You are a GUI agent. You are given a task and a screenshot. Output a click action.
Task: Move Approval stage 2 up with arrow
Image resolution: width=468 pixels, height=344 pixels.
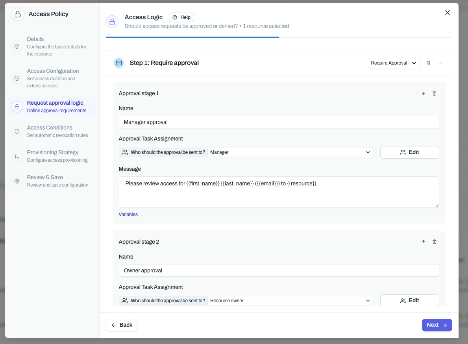pos(424,242)
